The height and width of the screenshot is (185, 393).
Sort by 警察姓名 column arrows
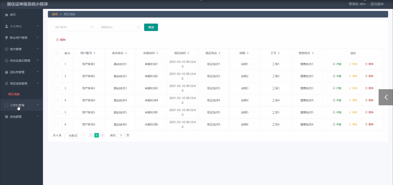tap(313, 53)
